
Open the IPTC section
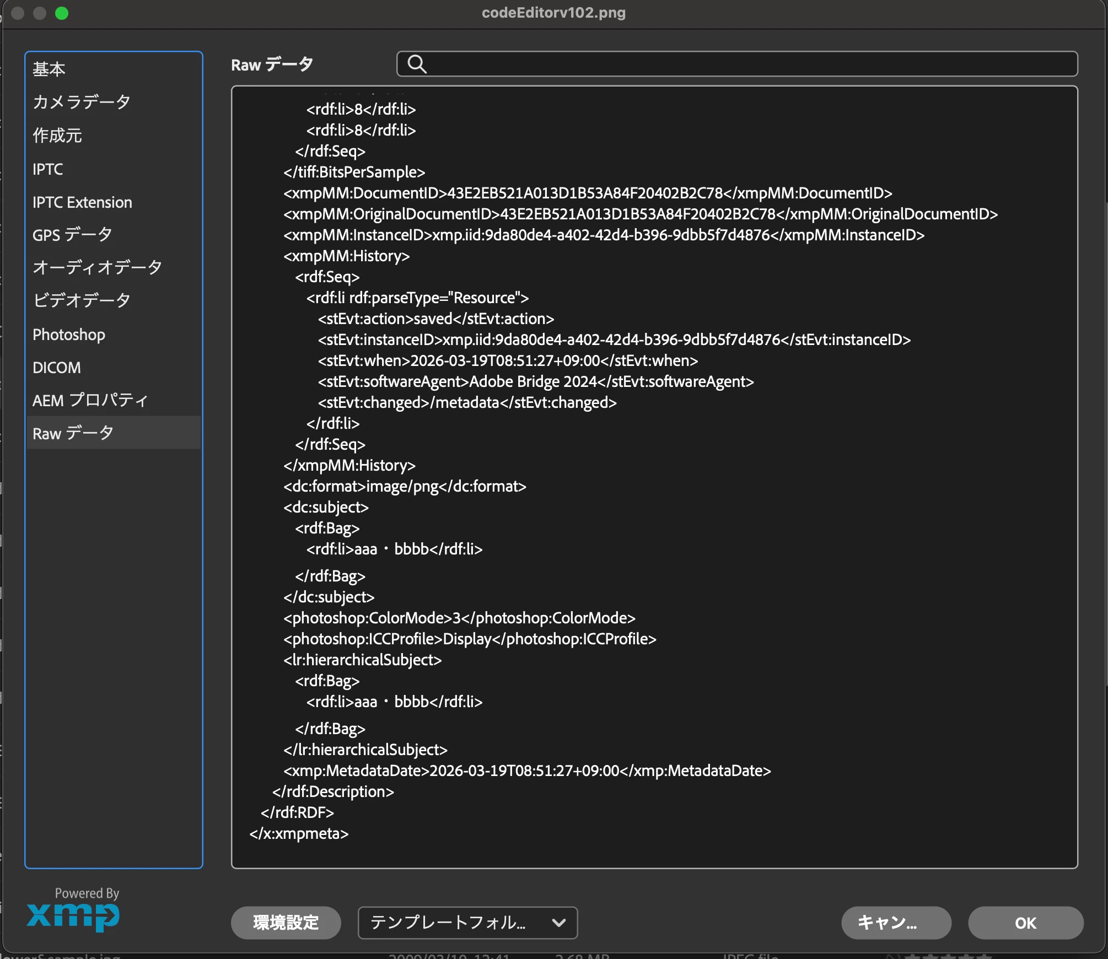pyautogui.click(x=48, y=169)
